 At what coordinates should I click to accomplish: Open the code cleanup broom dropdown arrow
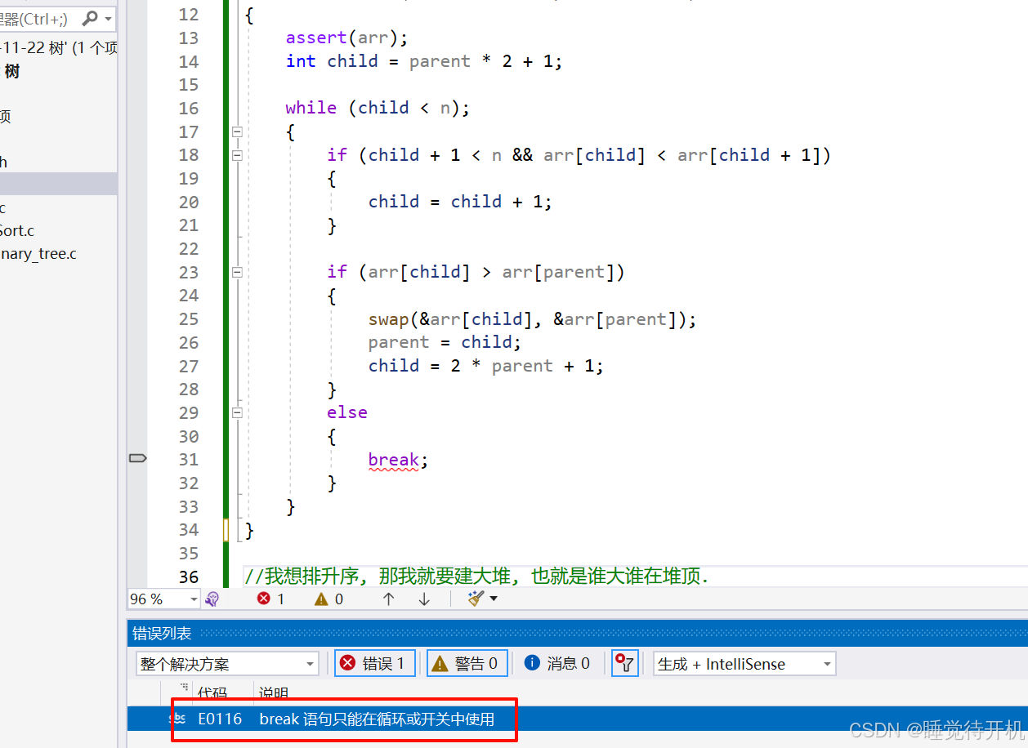coord(494,599)
